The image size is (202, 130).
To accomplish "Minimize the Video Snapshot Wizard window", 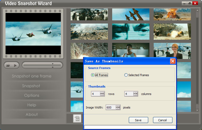I will tap(184, 3).
